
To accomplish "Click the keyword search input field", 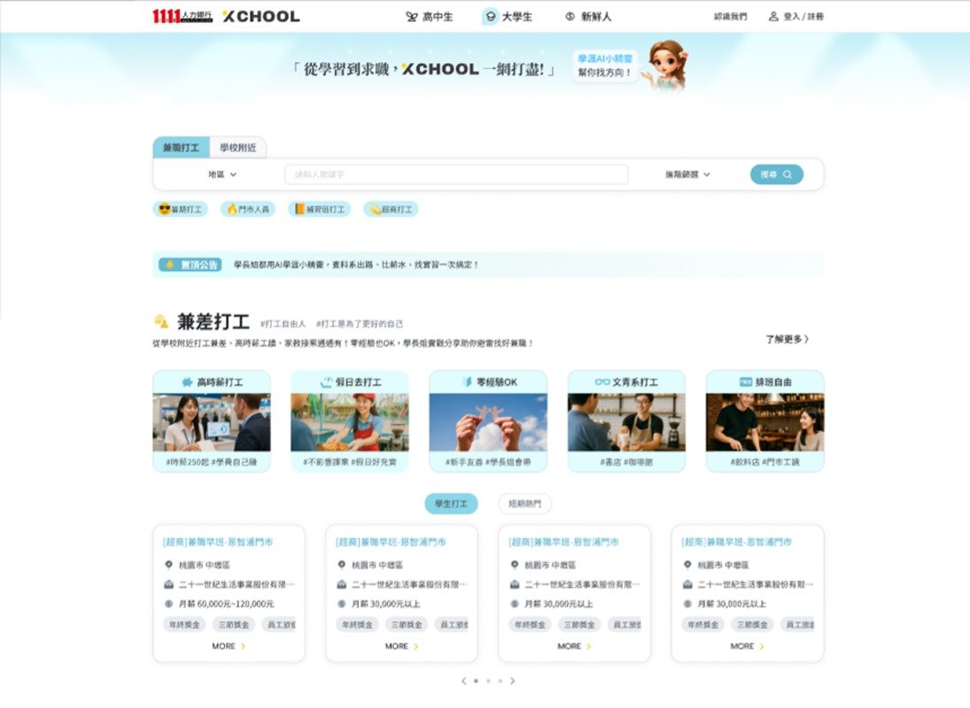I will 456,174.
